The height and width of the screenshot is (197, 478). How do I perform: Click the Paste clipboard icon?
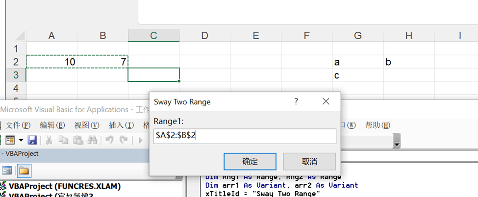click(78, 140)
